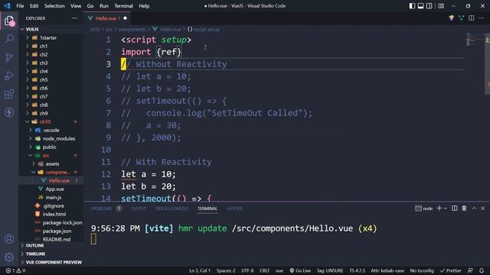Image resolution: width=490 pixels, height=275 pixels.
Task: Click the notifications bell in status bar
Action: click(x=482, y=270)
